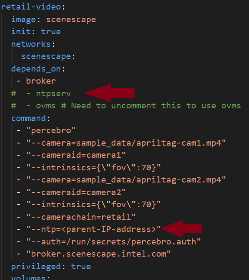Image resolution: width=249 pixels, height=280 pixels.
Task: Click the "percebro" command argument
Action: 51,130
